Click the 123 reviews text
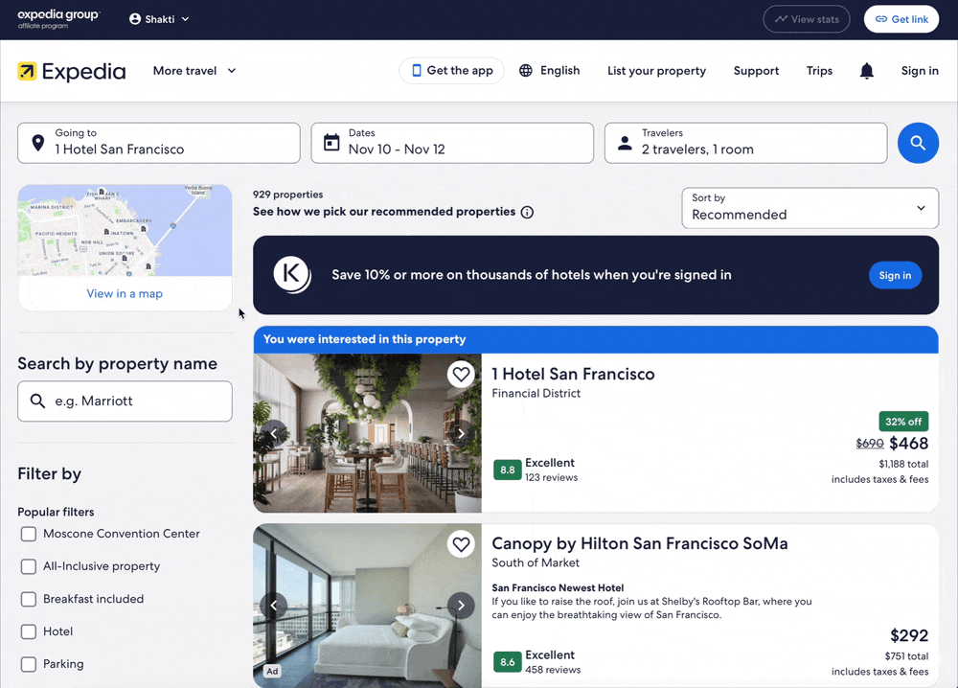 coord(551,478)
